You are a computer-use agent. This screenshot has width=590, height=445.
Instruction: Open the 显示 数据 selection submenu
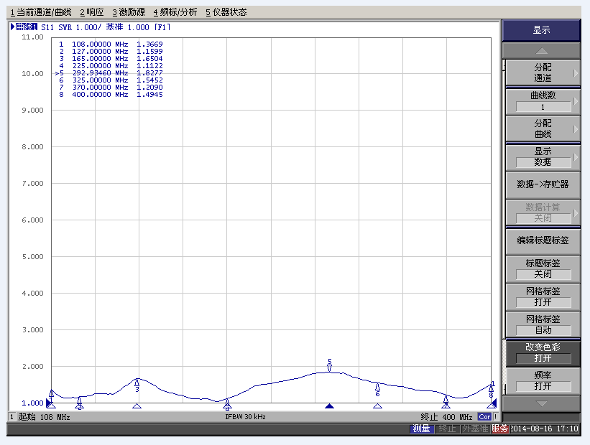point(543,156)
